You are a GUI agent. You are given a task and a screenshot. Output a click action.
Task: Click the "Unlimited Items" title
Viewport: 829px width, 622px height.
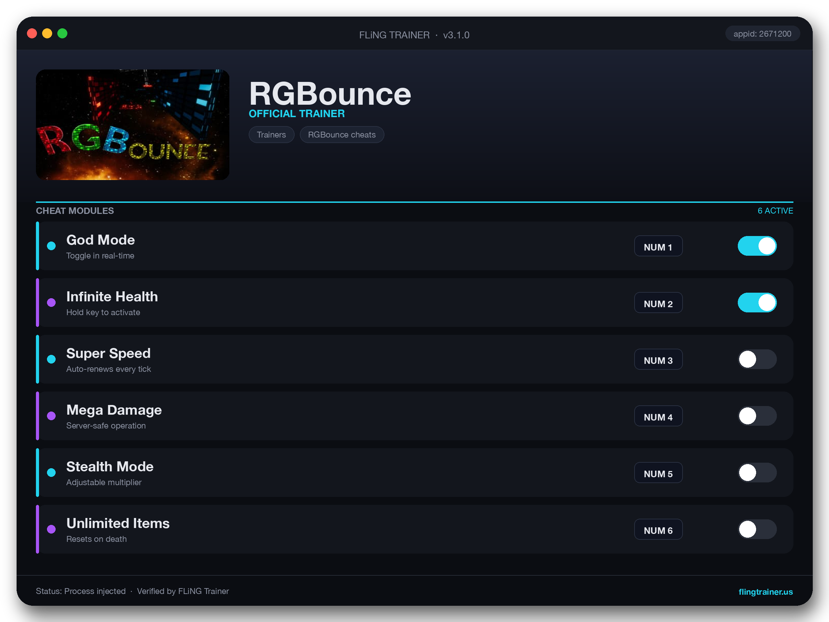(x=118, y=523)
